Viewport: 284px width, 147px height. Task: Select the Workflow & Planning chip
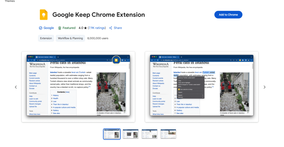pos(70,38)
